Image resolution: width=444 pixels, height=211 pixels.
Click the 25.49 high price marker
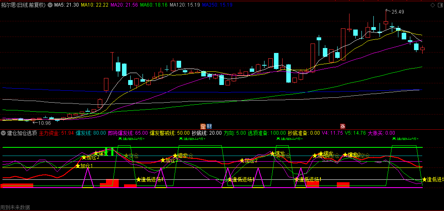(x=397, y=12)
